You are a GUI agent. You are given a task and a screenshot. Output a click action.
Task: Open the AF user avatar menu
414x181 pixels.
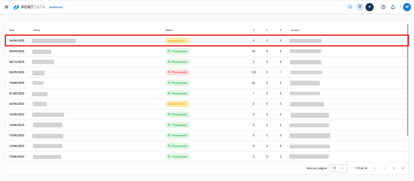coord(407,7)
